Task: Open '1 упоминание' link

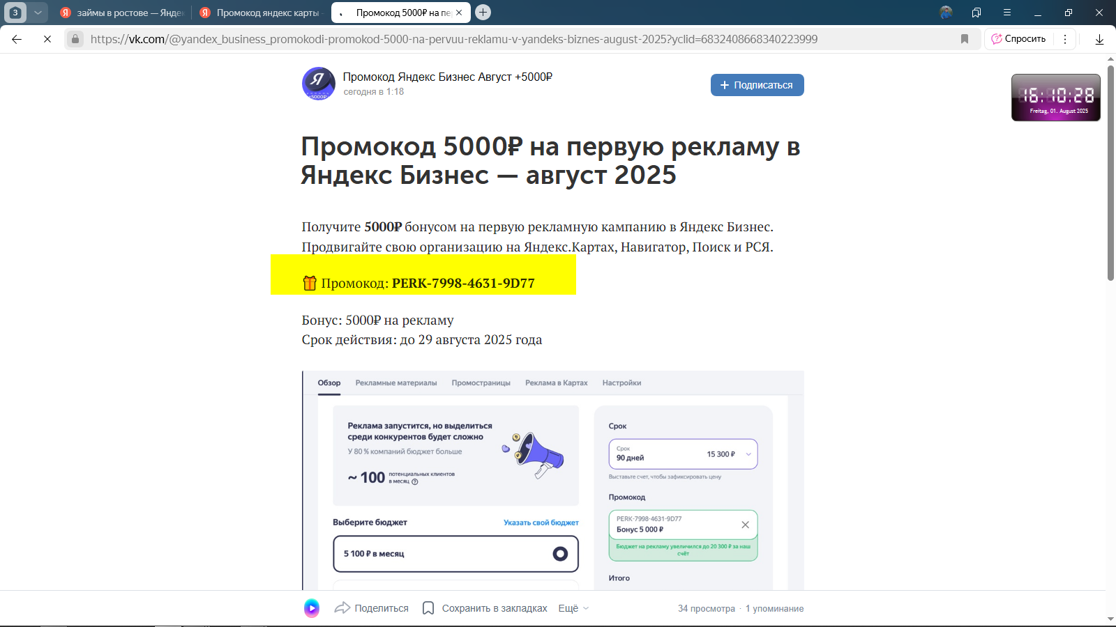Action: click(x=774, y=608)
